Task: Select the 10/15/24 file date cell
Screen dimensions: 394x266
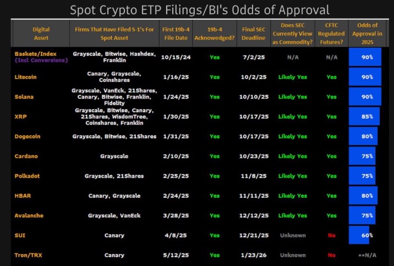Action: point(174,57)
